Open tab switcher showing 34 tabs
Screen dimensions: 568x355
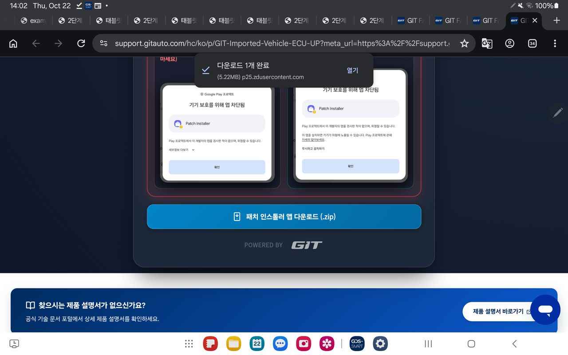pyautogui.click(x=532, y=43)
